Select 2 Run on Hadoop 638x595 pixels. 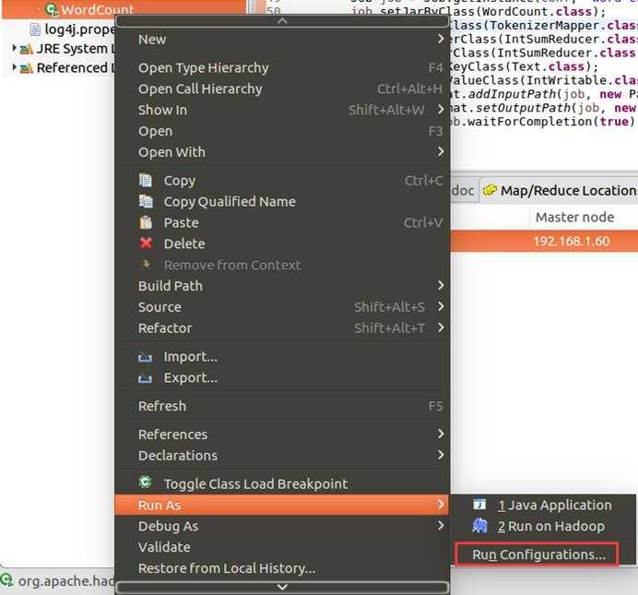pyautogui.click(x=543, y=526)
